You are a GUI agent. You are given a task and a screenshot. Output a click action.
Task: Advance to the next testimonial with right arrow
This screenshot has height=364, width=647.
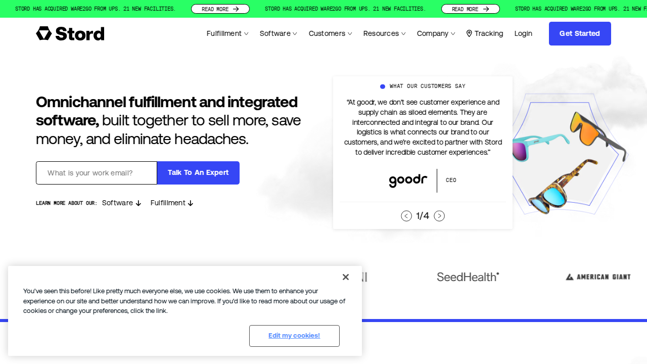(x=439, y=216)
